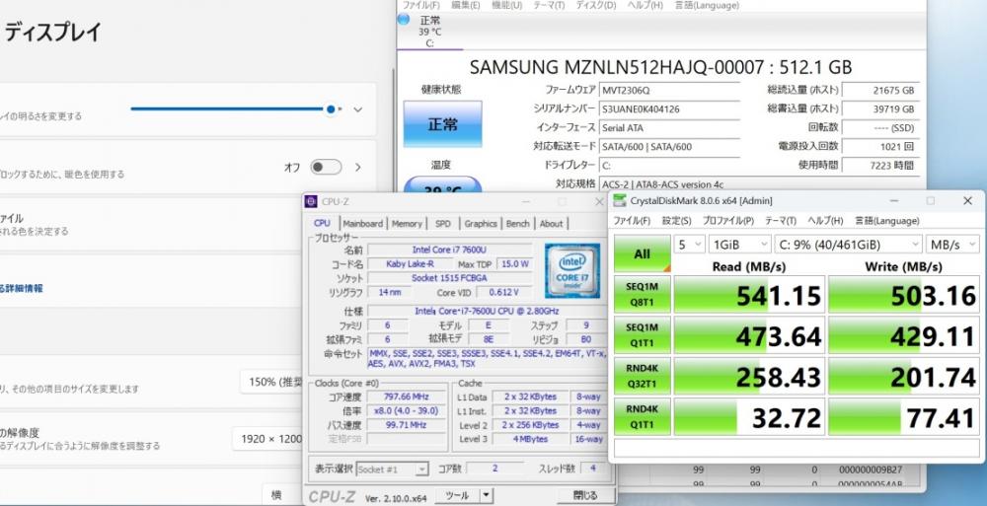Switch to the CPU tab in CPU-Z
Viewport: 987px width, 506px height.
click(322, 224)
